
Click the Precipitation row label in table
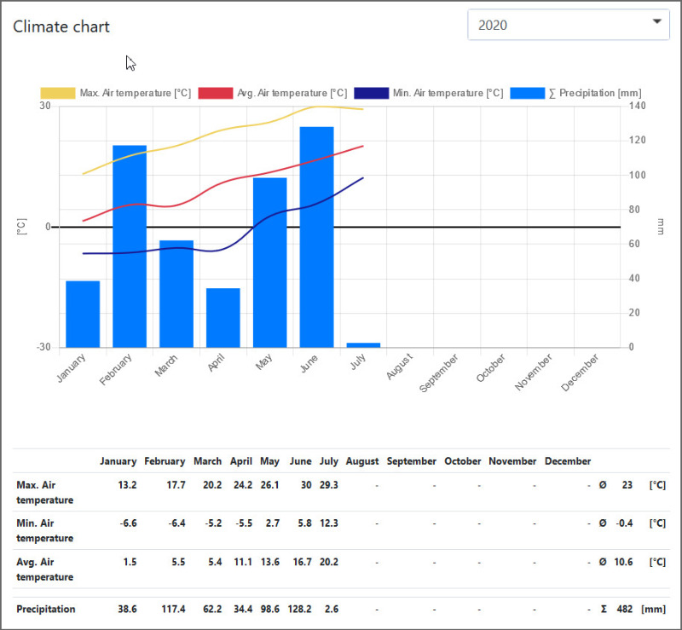click(x=46, y=609)
